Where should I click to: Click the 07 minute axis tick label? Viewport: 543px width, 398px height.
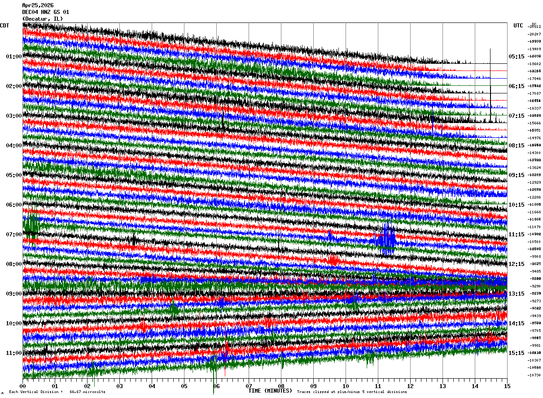point(249,386)
